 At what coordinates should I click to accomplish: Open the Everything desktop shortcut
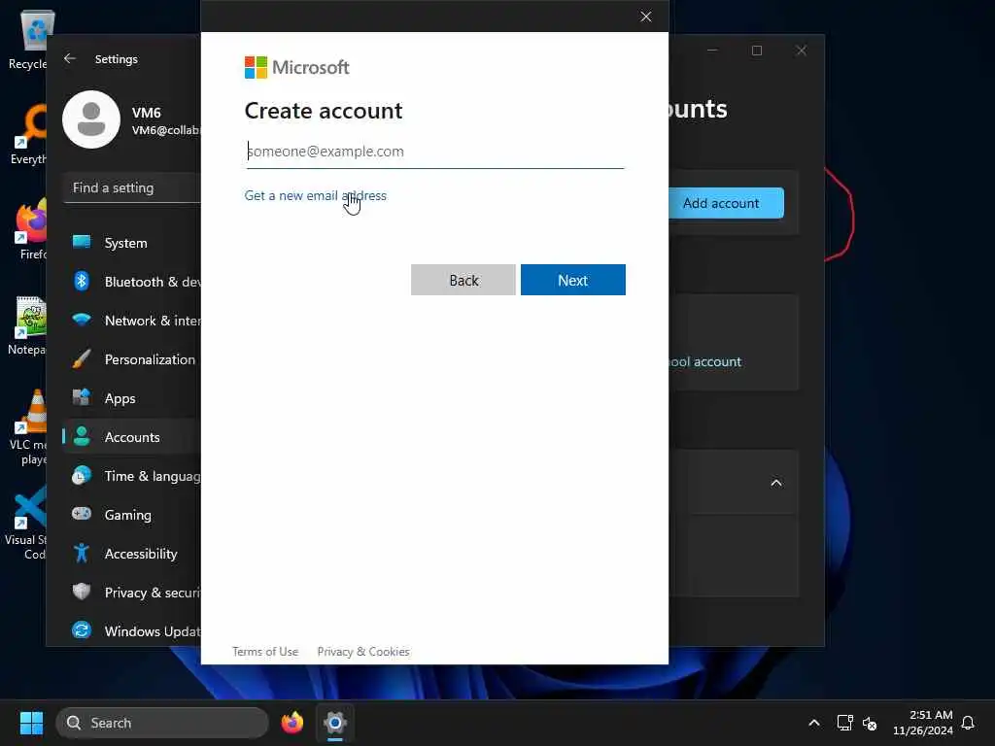pos(28,135)
